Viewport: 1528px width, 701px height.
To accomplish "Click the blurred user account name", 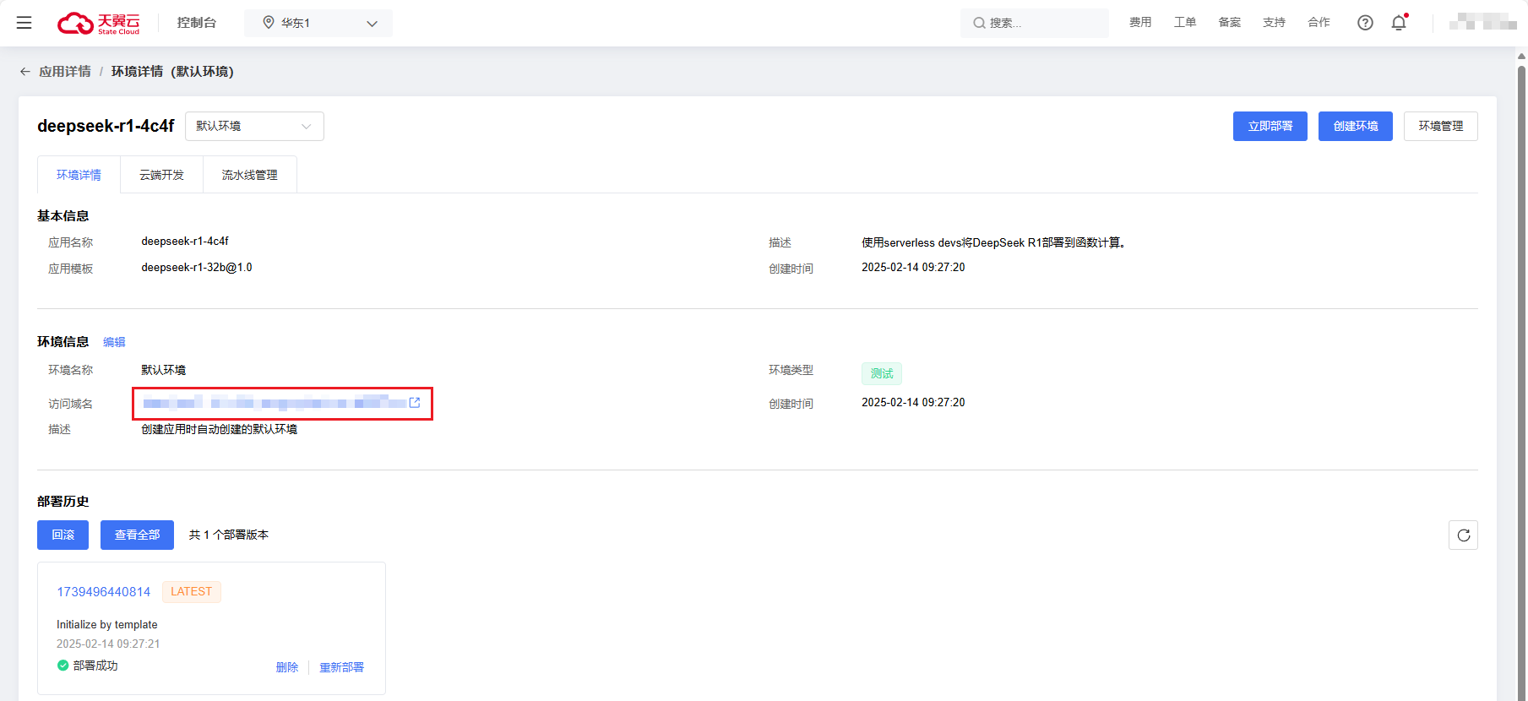I will tap(1482, 23).
